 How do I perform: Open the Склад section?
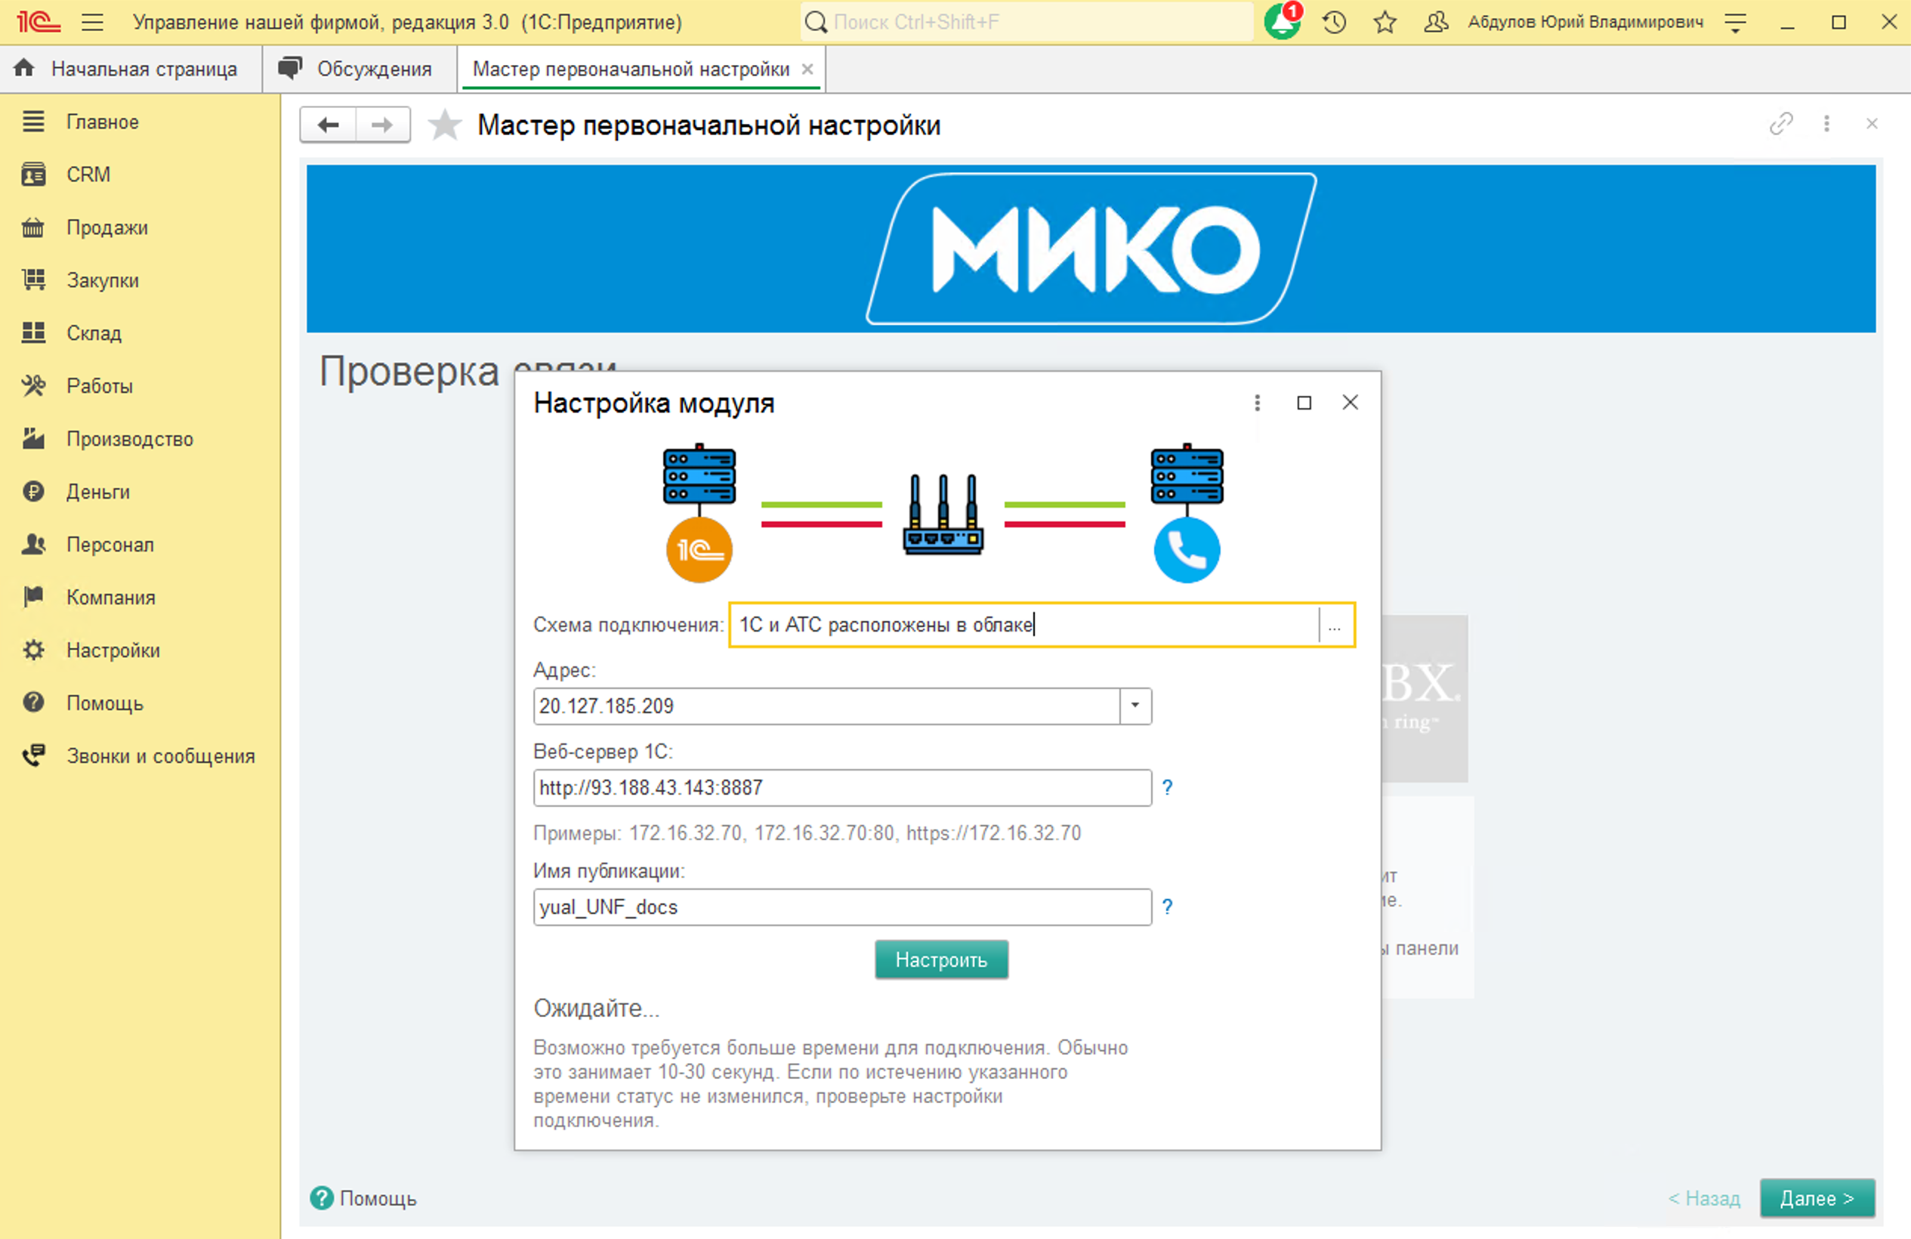pos(92,332)
